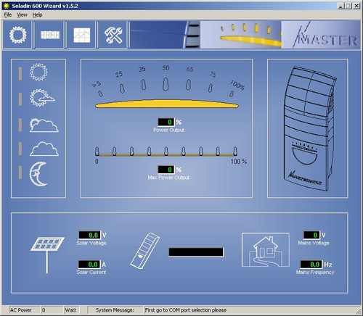Viewport: 363px width, 316px height.
Task: Click the 100% LED on power gauge
Action: point(232,93)
